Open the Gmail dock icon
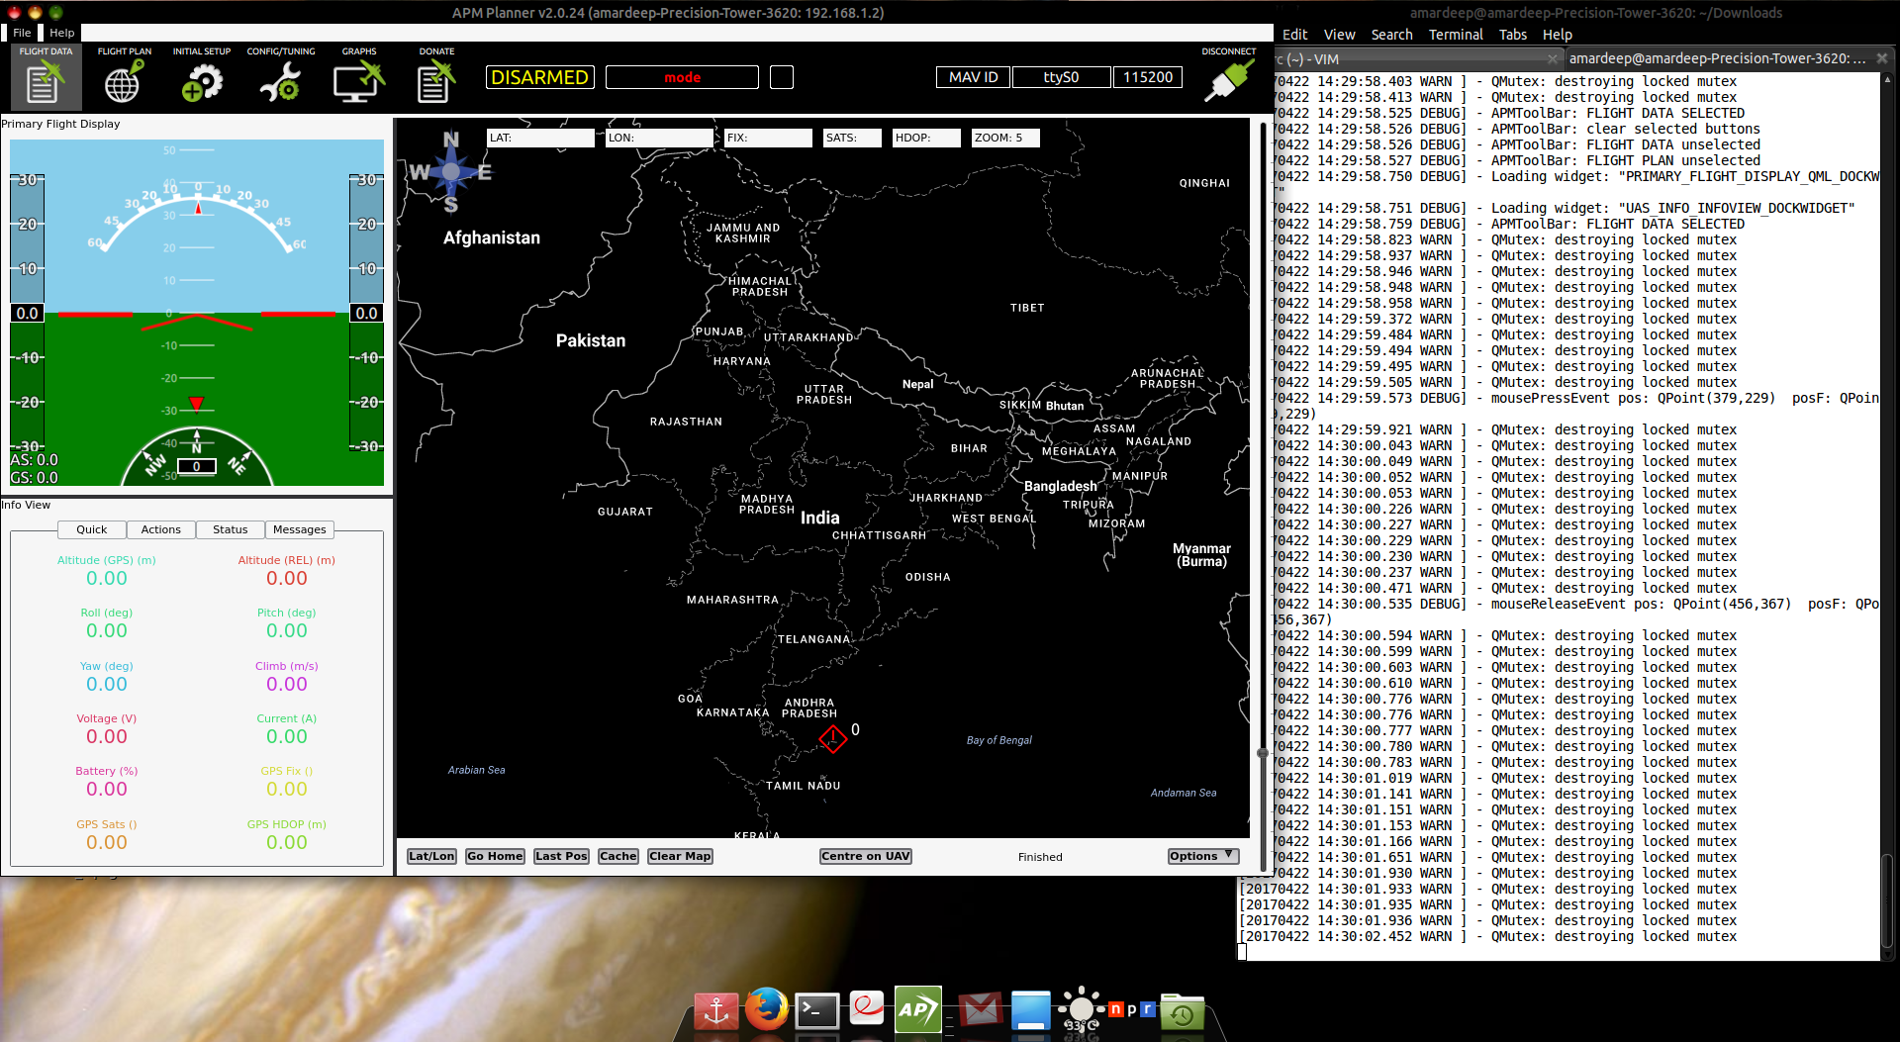The width and height of the screenshot is (1900, 1042). pos(980,1010)
